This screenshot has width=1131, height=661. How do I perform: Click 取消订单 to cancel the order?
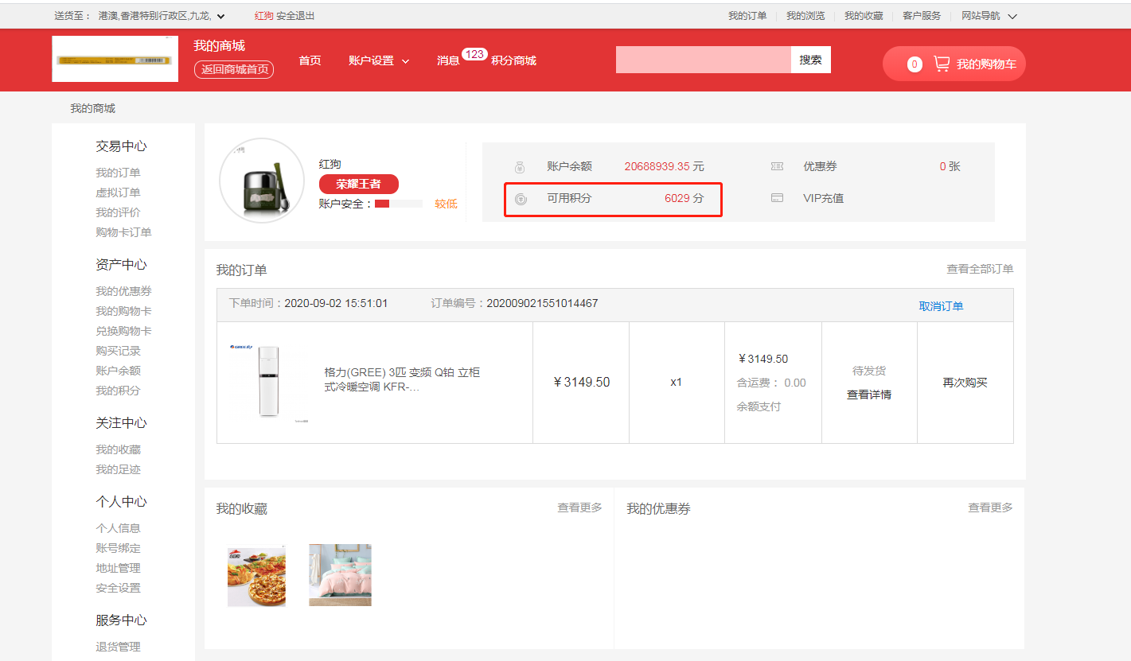pyautogui.click(x=941, y=306)
